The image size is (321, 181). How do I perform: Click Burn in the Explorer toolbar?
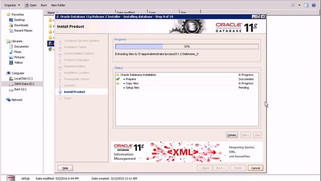pos(44,5)
